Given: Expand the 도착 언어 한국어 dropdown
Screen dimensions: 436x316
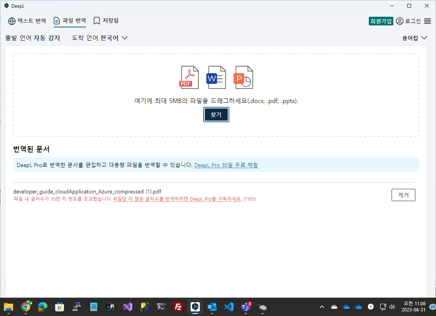Looking at the screenshot, I should point(100,38).
